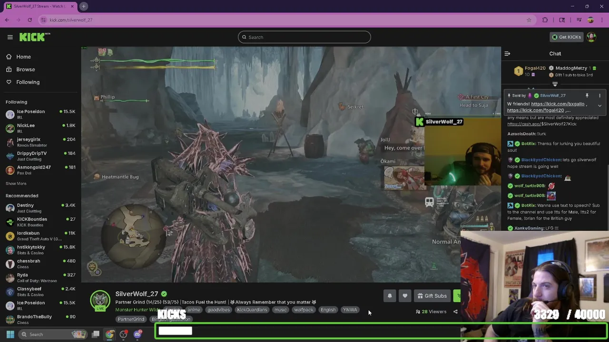Open the hamburger menu beside the KICK logo
This screenshot has width=609, height=342.
10,37
